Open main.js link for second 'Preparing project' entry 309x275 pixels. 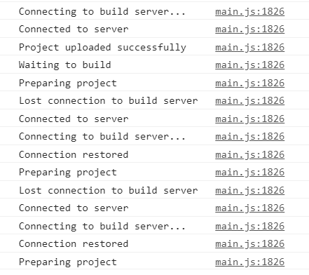pyautogui.click(x=249, y=172)
